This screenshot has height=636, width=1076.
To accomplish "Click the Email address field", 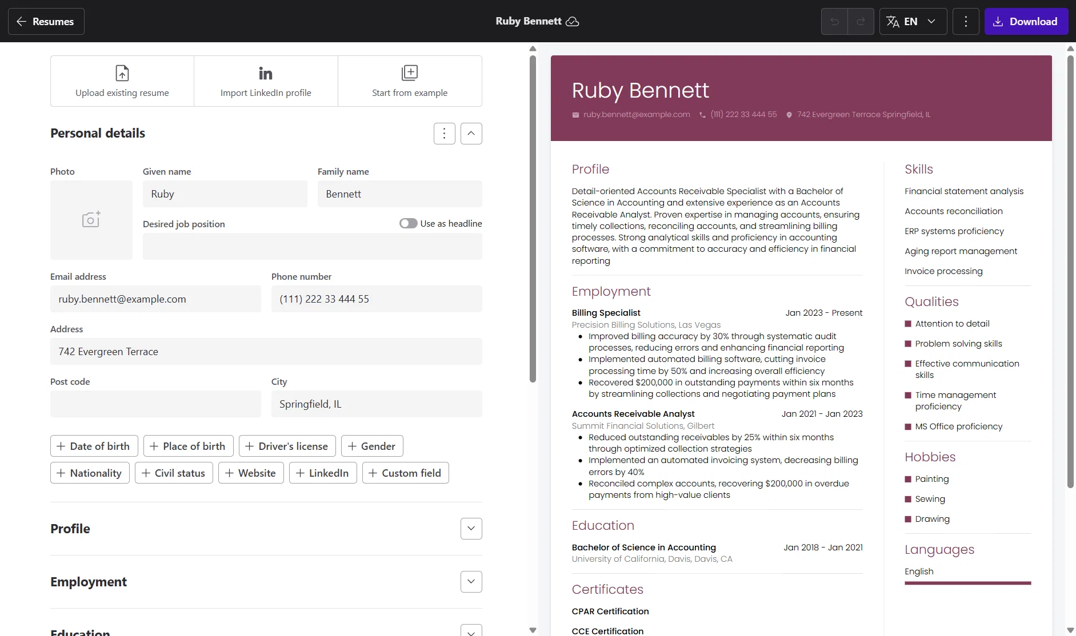I will pos(155,299).
